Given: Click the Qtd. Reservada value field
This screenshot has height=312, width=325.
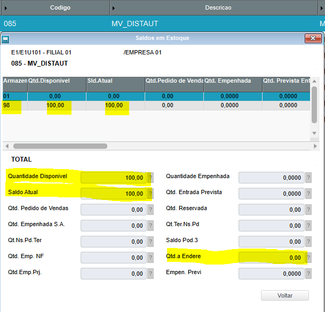Looking at the screenshot, I should [272, 210].
